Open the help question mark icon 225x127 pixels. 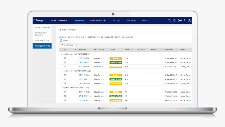pyautogui.click(x=185, y=20)
